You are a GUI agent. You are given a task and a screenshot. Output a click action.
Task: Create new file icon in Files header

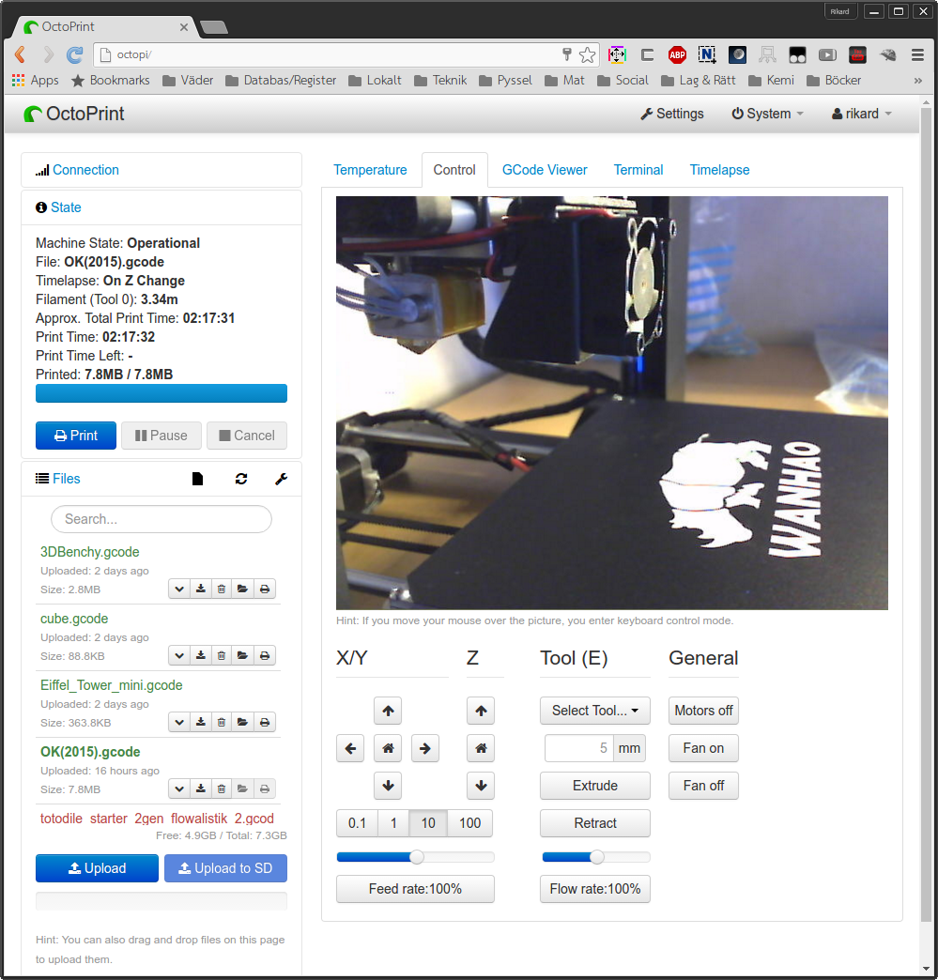point(197,479)
